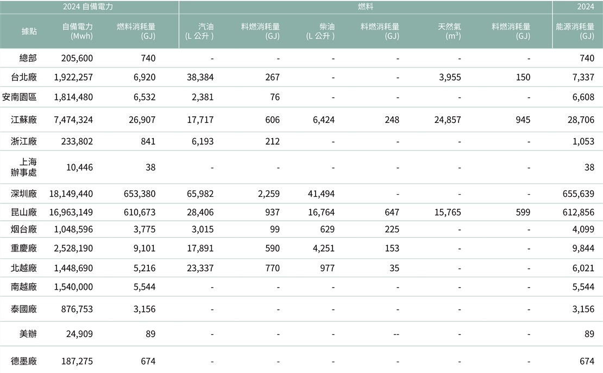This screenshot has width=603, height=373.
Task: Click the 天然氣 (m³) column header
Action: [449, 31]
